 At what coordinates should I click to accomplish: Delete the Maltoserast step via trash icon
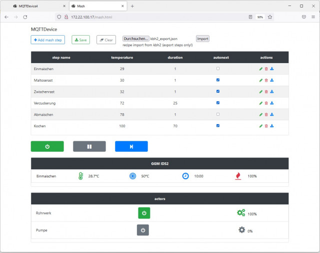(266, 80)
